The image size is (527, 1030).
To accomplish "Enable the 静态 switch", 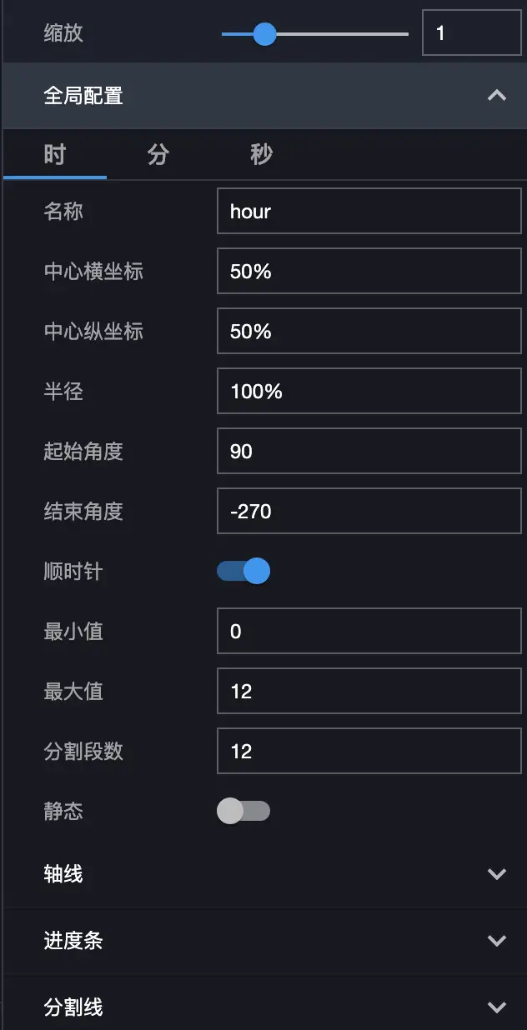I will [243, 811].
